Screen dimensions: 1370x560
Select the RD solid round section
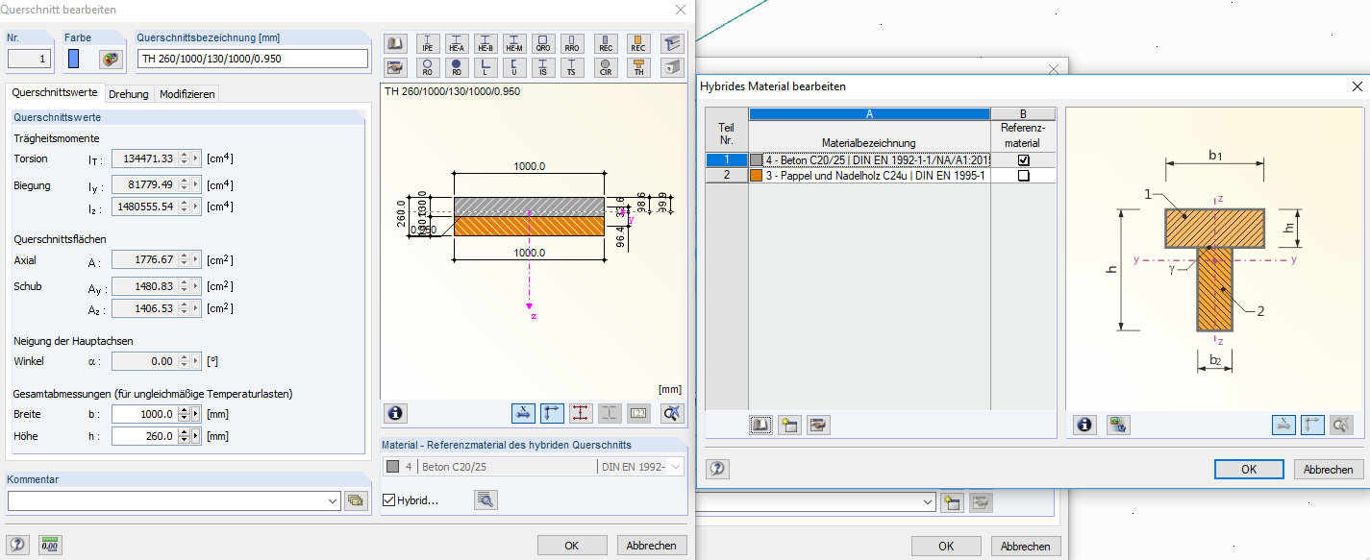457,67
